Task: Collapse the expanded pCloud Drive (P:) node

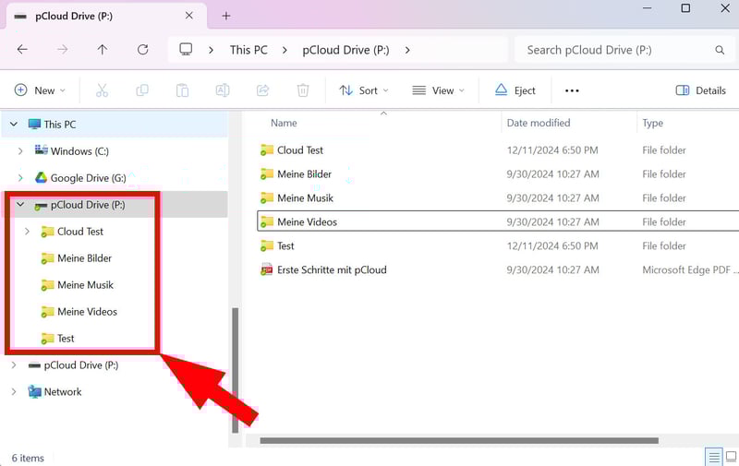Action: click(x=20, y=204)
